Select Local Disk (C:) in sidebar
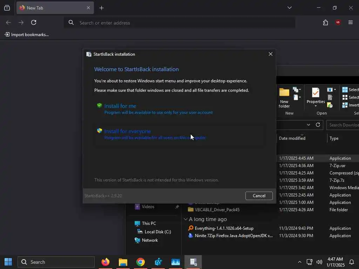 [x=158, y=232]
